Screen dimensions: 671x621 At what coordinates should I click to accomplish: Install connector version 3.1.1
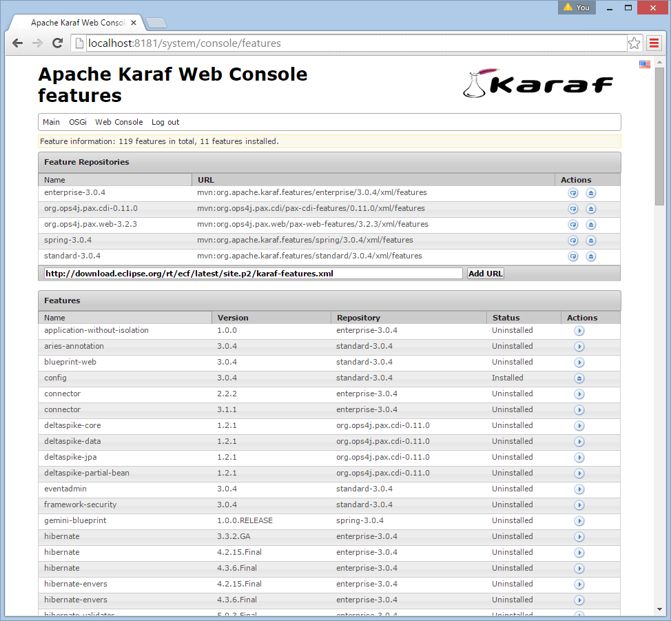click(x=579, y=410)
